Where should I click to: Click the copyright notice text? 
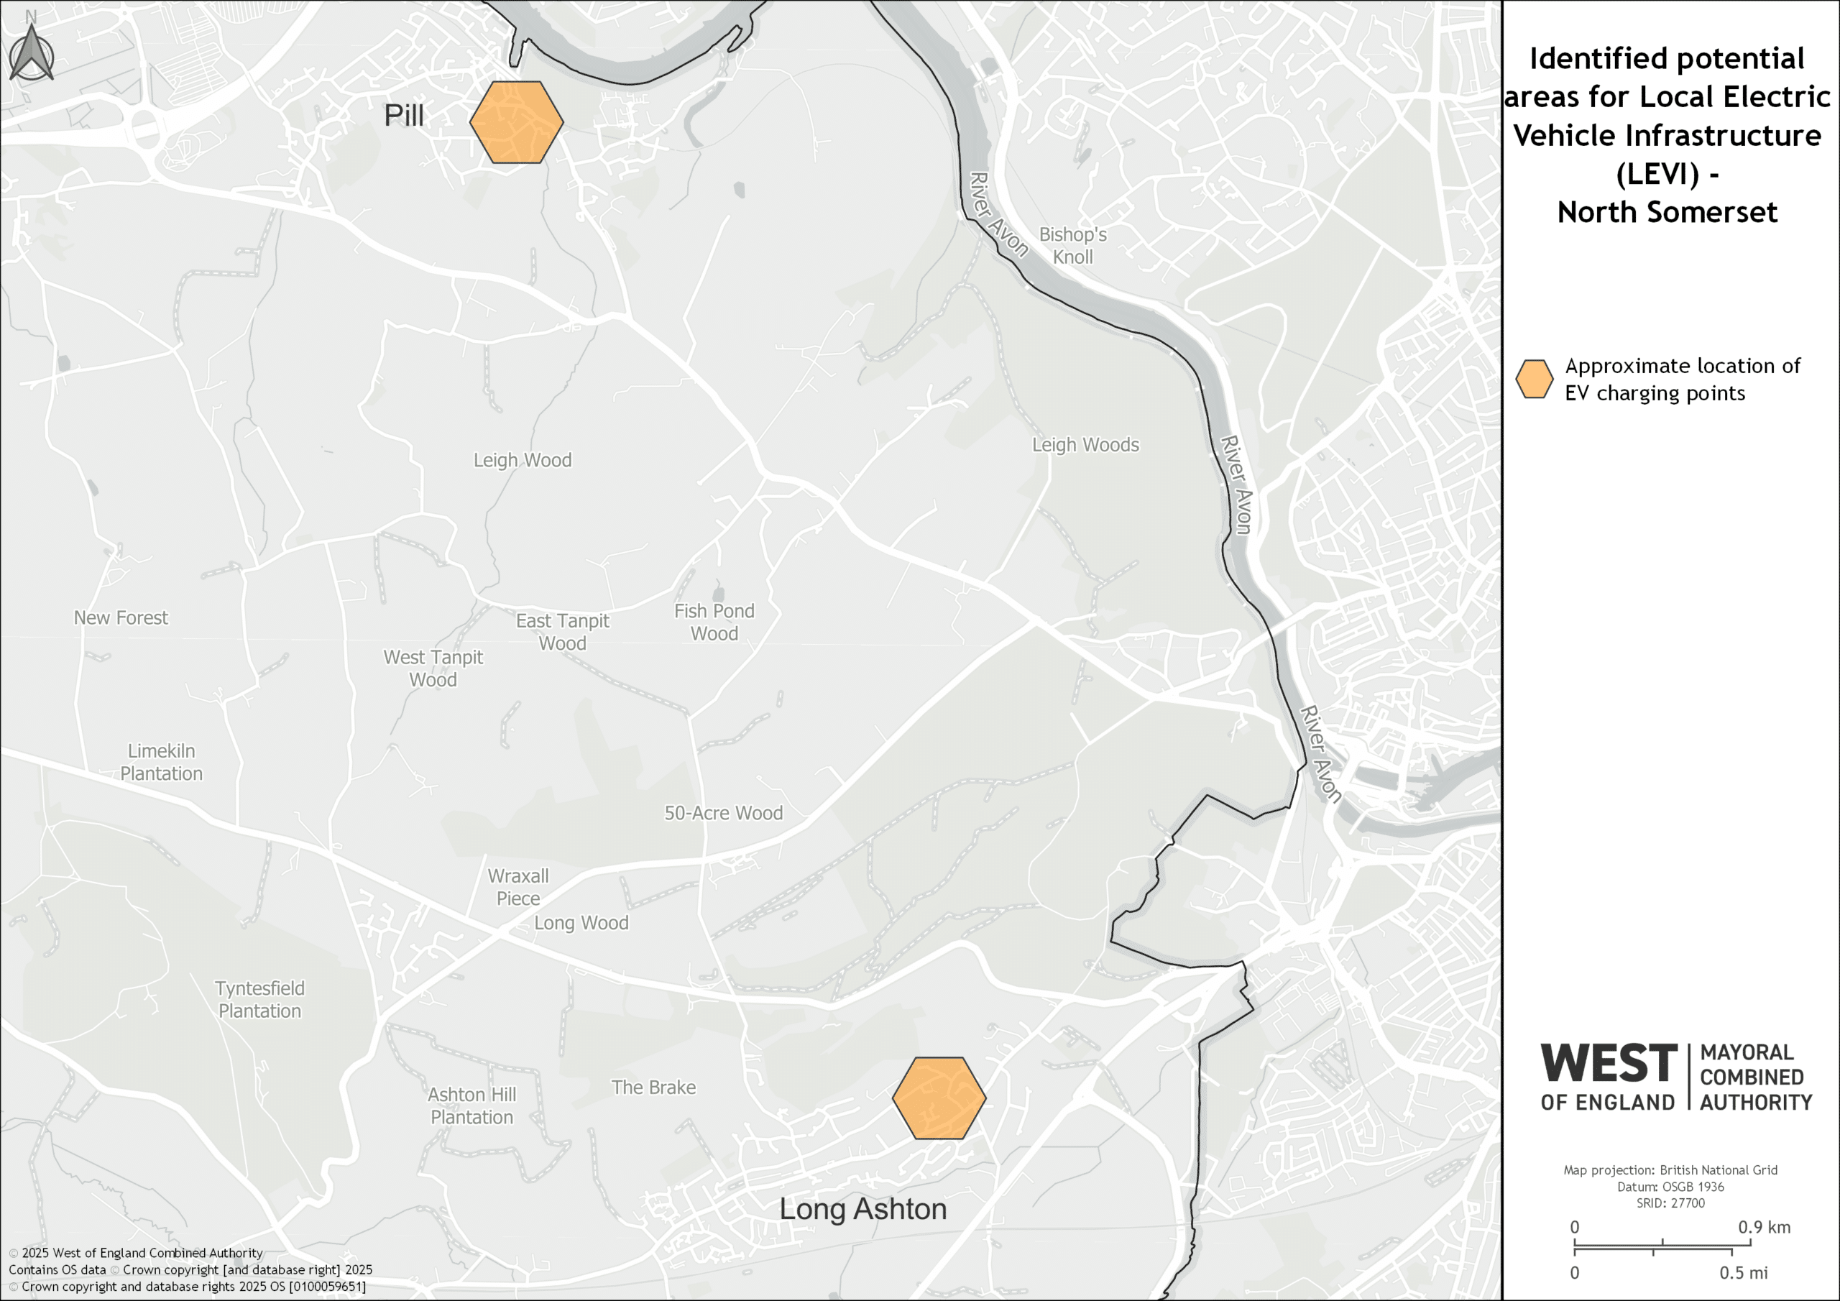(x=190, y=1270)
